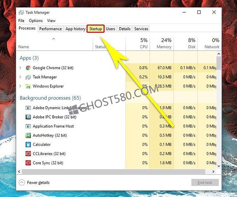Click Core Sync's 1.6 MB memory value
The image size is (237, 197).
tap(166, 163)
